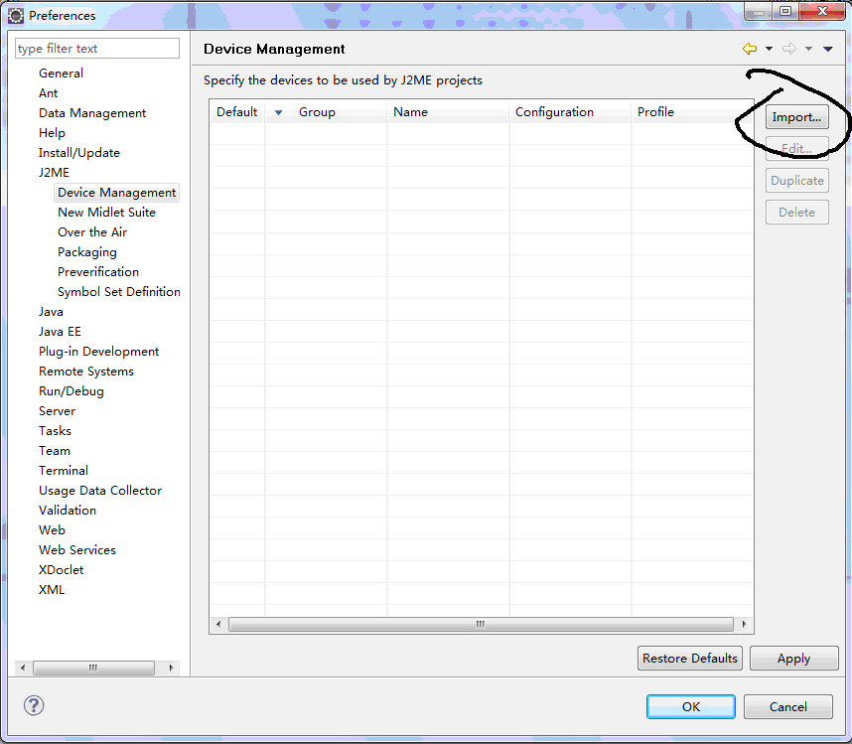The height and width of the screenshot is (744, 852).
Task: Sort by the Default column header
Action: (237, 112)
